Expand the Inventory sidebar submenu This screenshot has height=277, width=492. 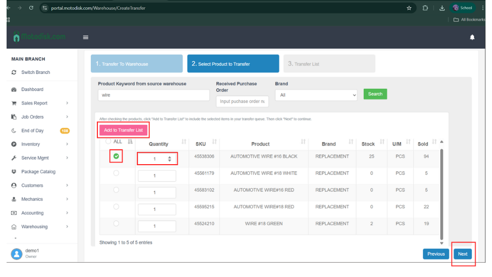pyautogui.click(x=67, y=144)
